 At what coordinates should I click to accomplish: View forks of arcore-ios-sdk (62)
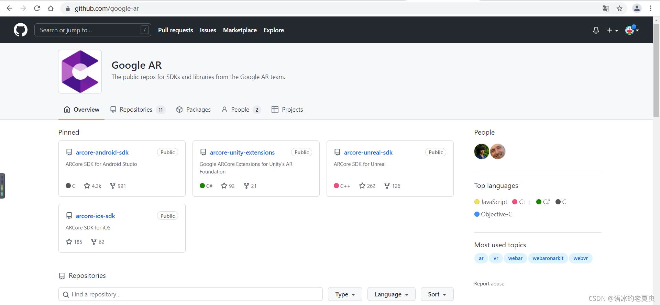pyautogui.click(x=98, y=242)
